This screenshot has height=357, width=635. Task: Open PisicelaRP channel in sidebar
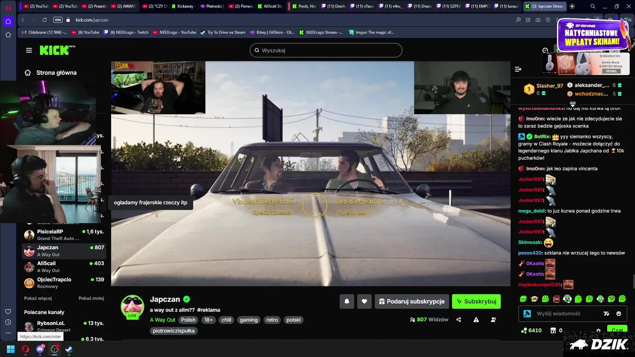tap(64, 235)
